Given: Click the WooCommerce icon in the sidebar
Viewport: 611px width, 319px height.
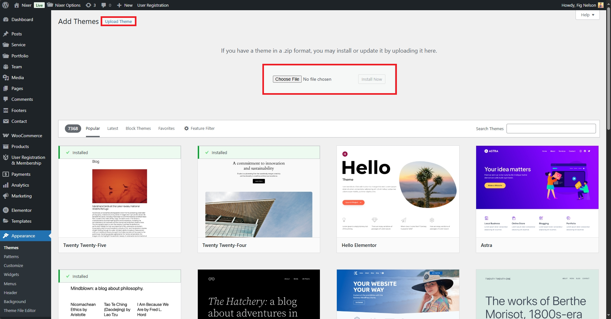Looking at the screenshot, I should (x=6, y=136).
